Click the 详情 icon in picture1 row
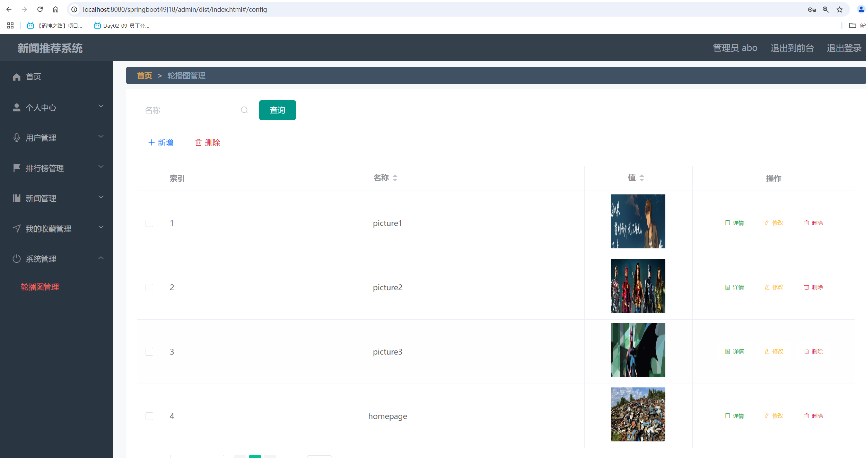 click(728, 223)
